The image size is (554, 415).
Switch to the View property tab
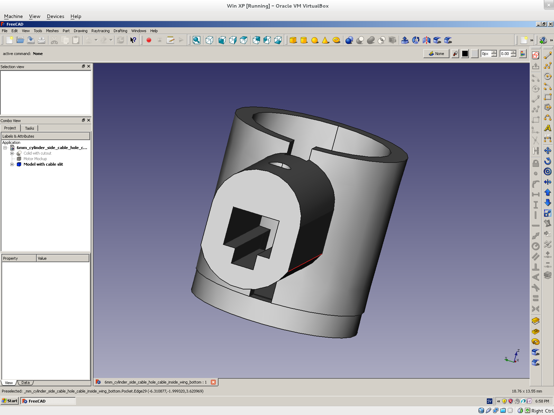(x=9, y=382)
